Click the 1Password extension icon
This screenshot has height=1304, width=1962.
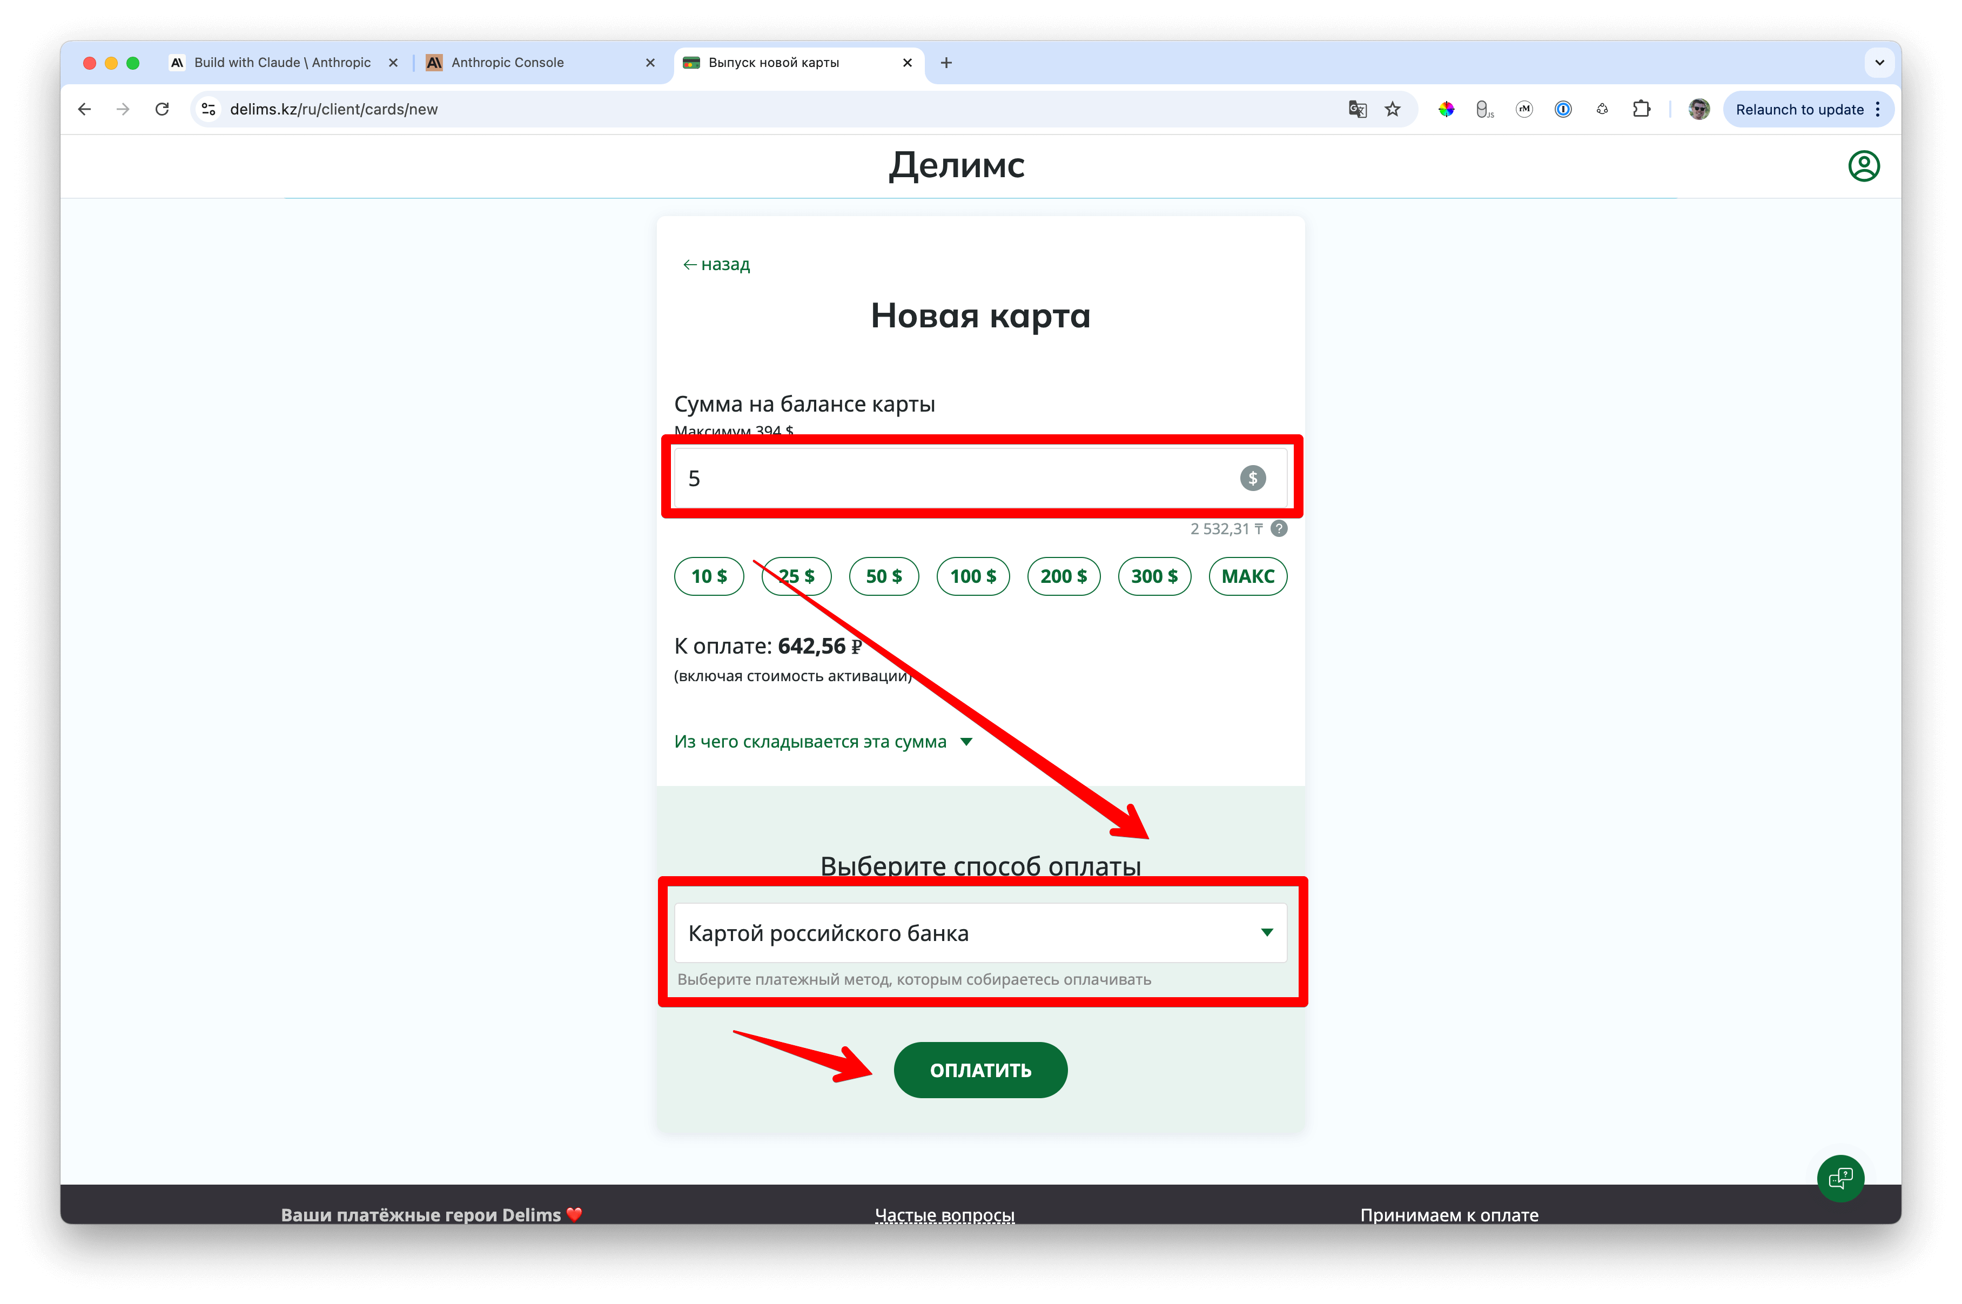[1563, 109]
